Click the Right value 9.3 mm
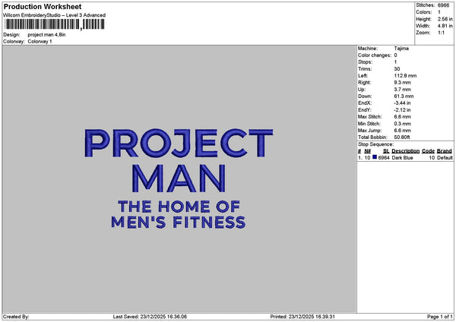The height and width of the screenshot is (322, 456). [x=403, y=83]
